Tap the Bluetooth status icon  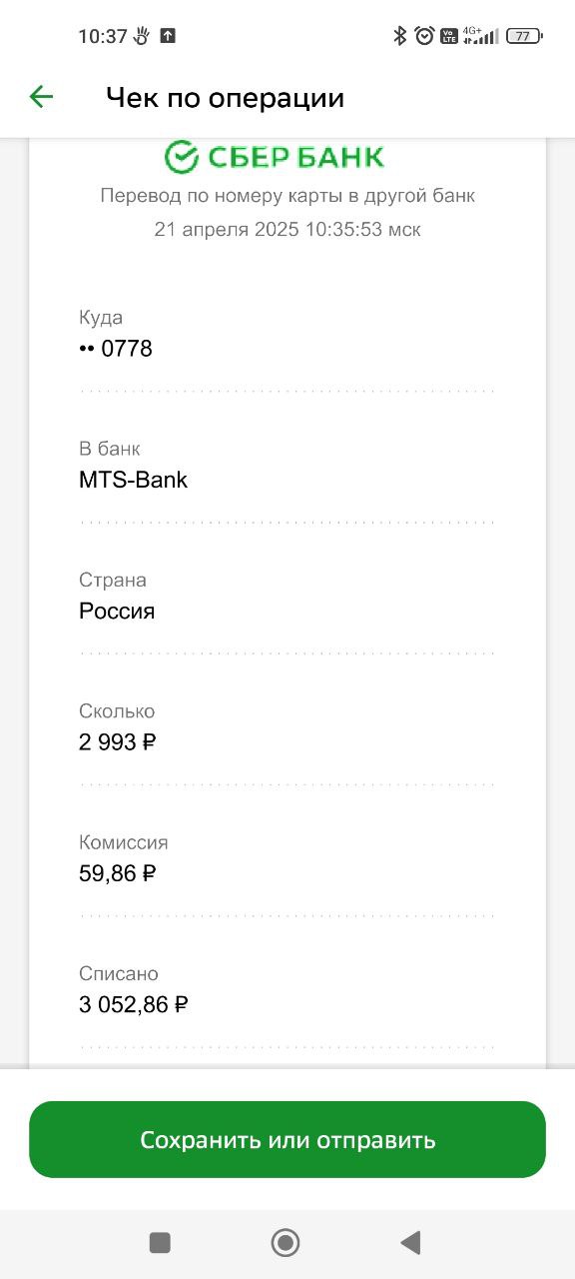coord(400,36)
